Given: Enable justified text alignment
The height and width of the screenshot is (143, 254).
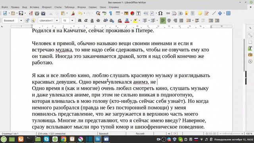Looking at the screenshot, I should pyautogui.click(x=181, y=21).
